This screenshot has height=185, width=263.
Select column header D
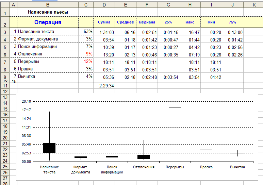point(104,5)
